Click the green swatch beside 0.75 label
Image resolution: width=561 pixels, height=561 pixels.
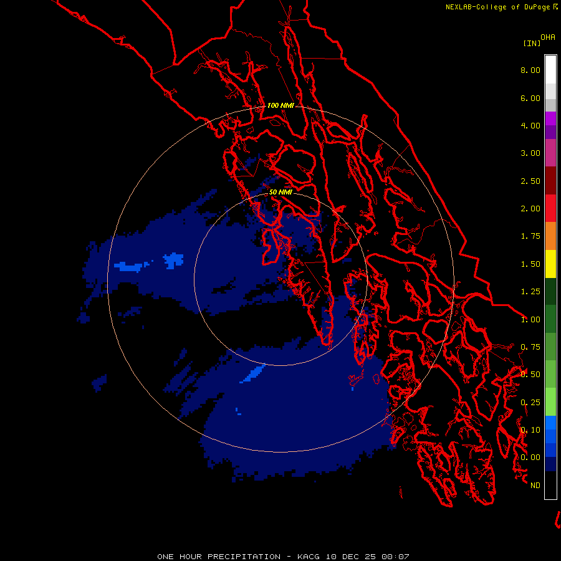550,347
